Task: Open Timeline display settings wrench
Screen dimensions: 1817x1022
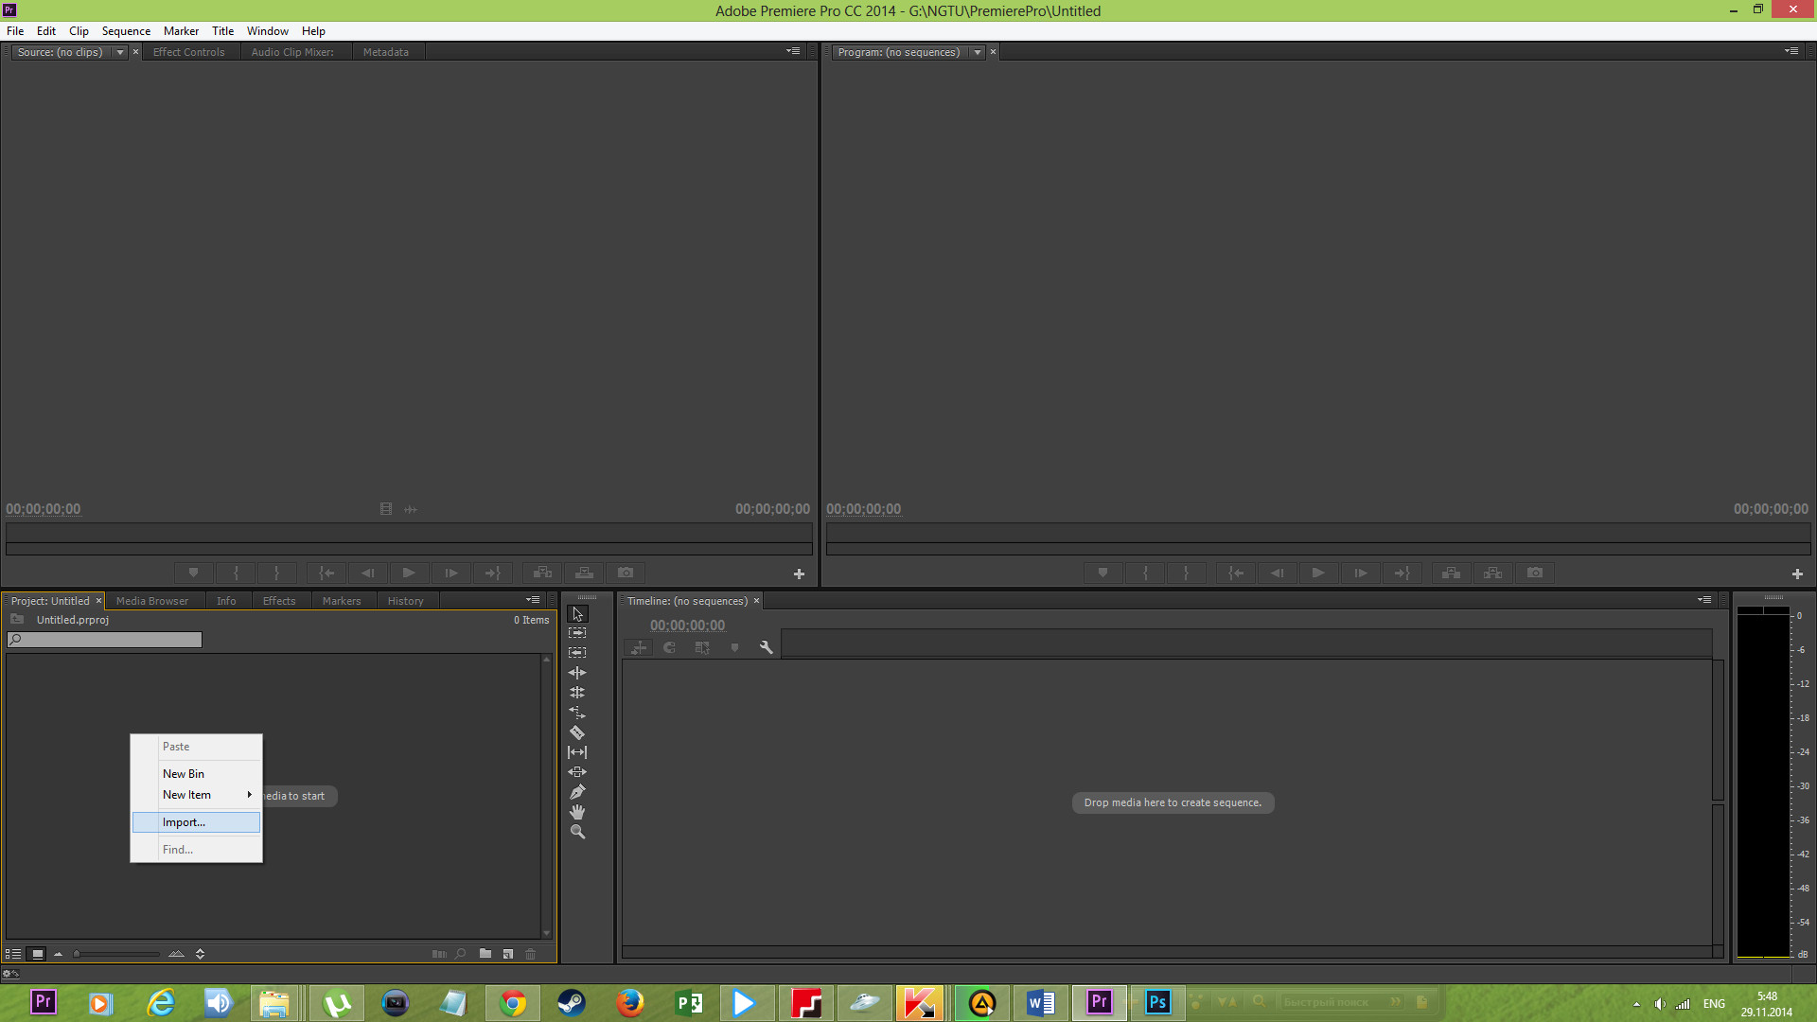Action: coord(767,647)
